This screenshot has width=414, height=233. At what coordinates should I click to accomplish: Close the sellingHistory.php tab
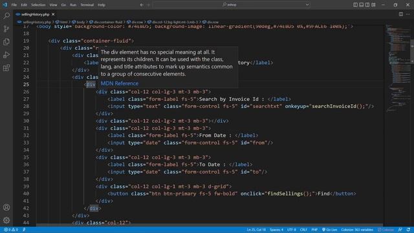click(53, 14)
